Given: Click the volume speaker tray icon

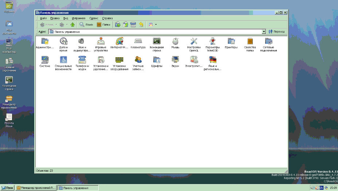Looking at the screenshot, I should (x=313, y=188).
